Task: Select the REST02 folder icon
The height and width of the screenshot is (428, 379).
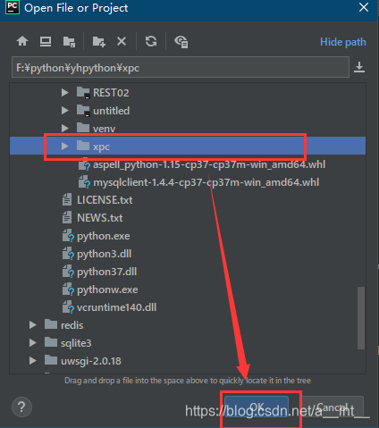Action: click(83, 92)
